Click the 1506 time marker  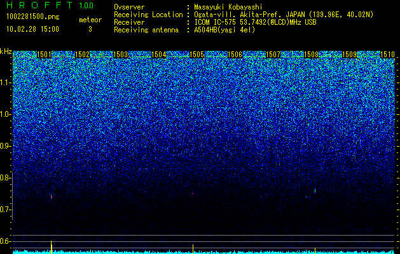pos(235,55)
